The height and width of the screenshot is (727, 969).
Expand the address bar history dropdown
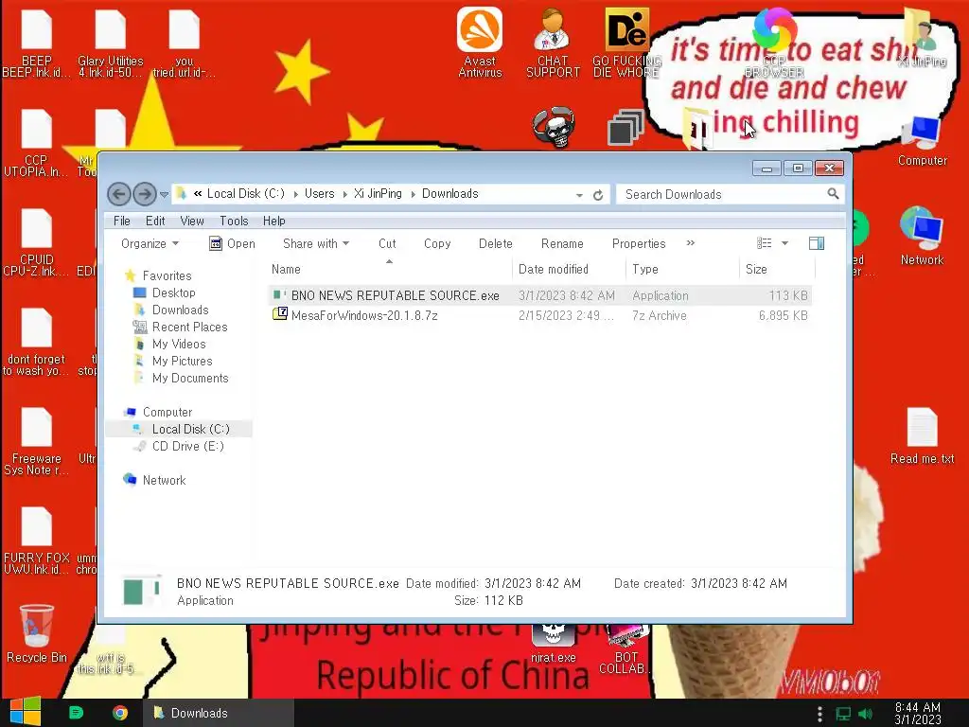(579, 195)
